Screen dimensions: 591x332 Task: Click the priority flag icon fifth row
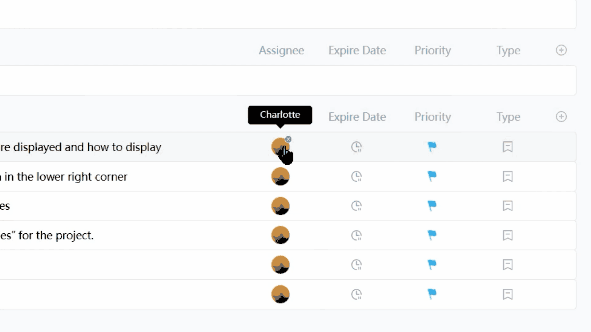[432, 265]
